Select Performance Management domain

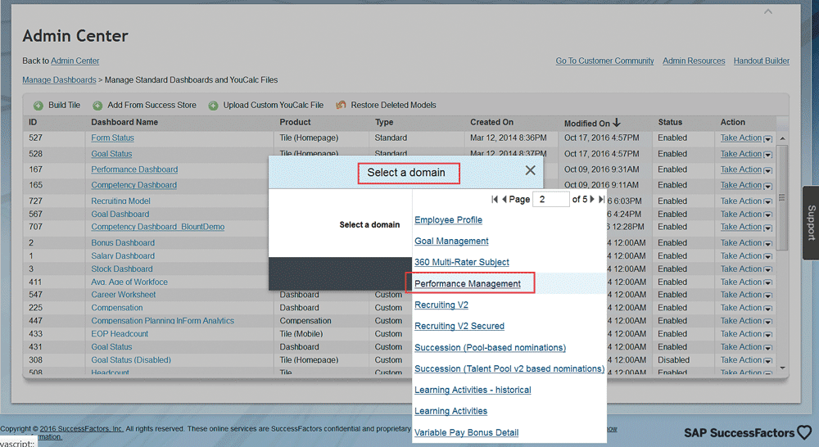[x=467, y=283]
